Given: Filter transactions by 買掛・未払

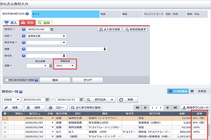Looking at the screenshot, I should (197, 14).
